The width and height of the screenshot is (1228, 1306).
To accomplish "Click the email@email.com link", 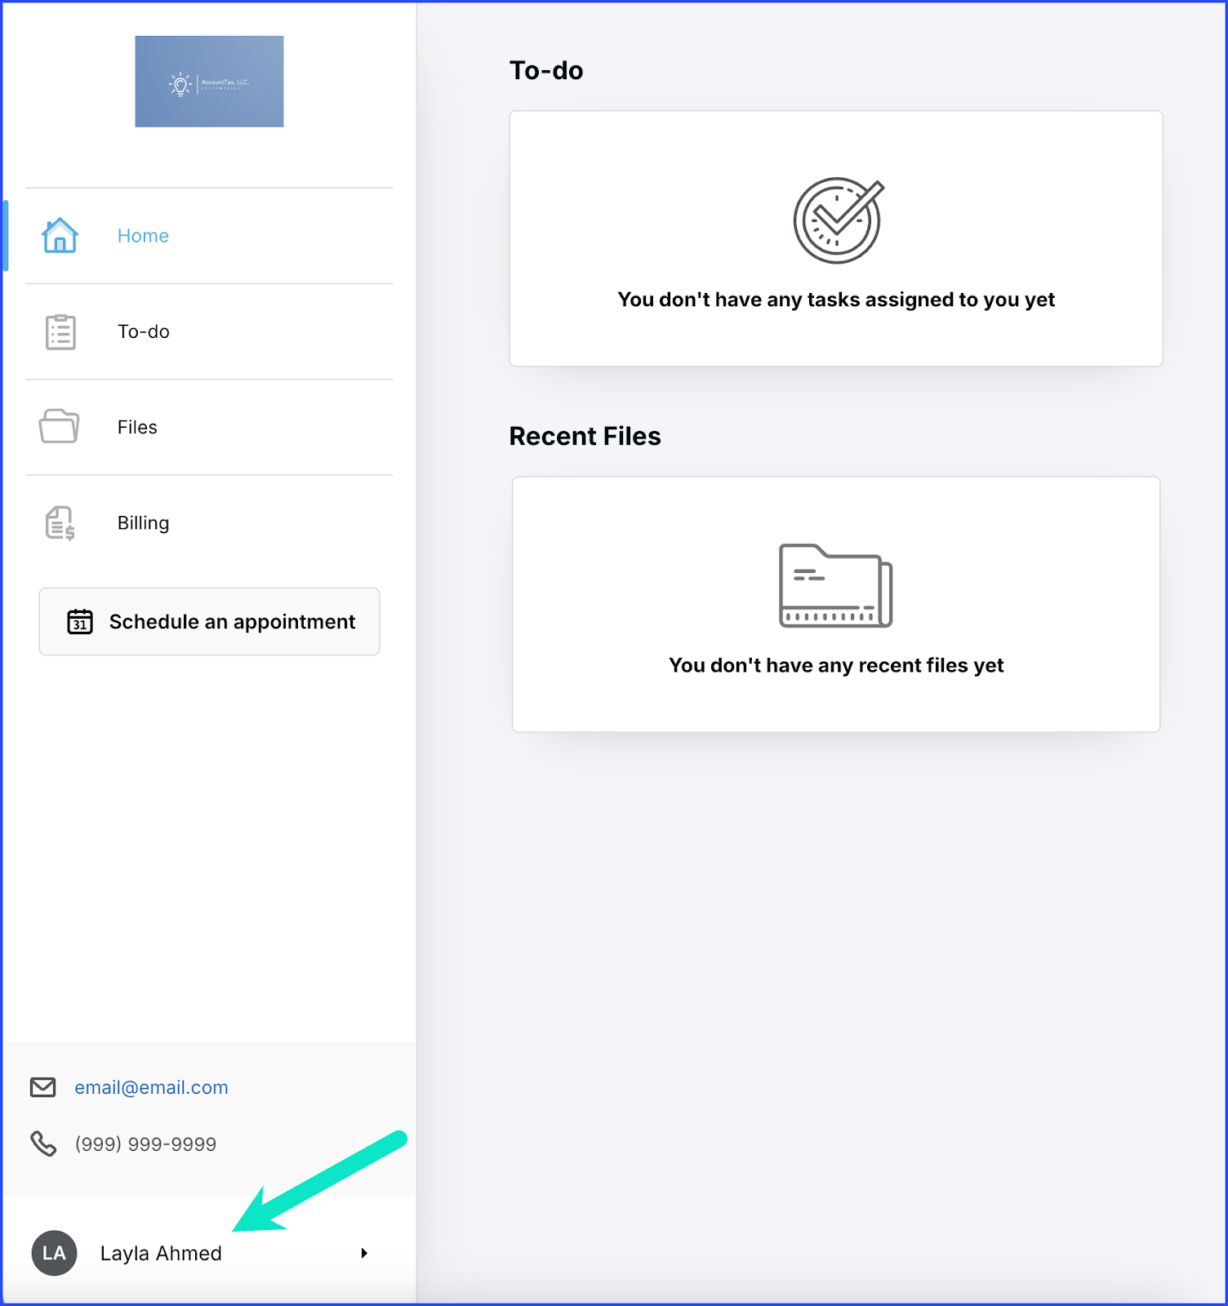I will pos(151,1087).
